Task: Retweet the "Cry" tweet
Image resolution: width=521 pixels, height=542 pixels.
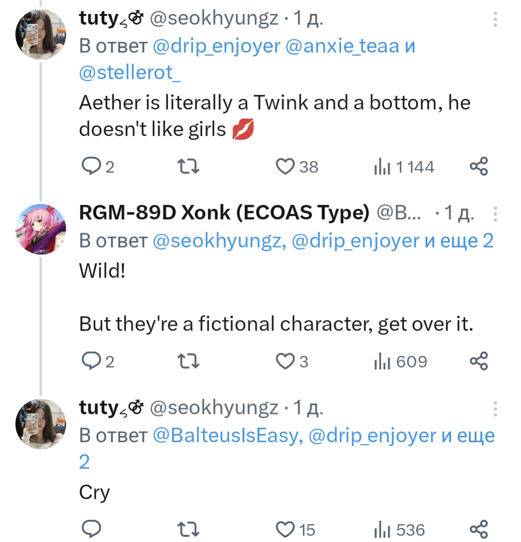Action: (x=188, y=529)
